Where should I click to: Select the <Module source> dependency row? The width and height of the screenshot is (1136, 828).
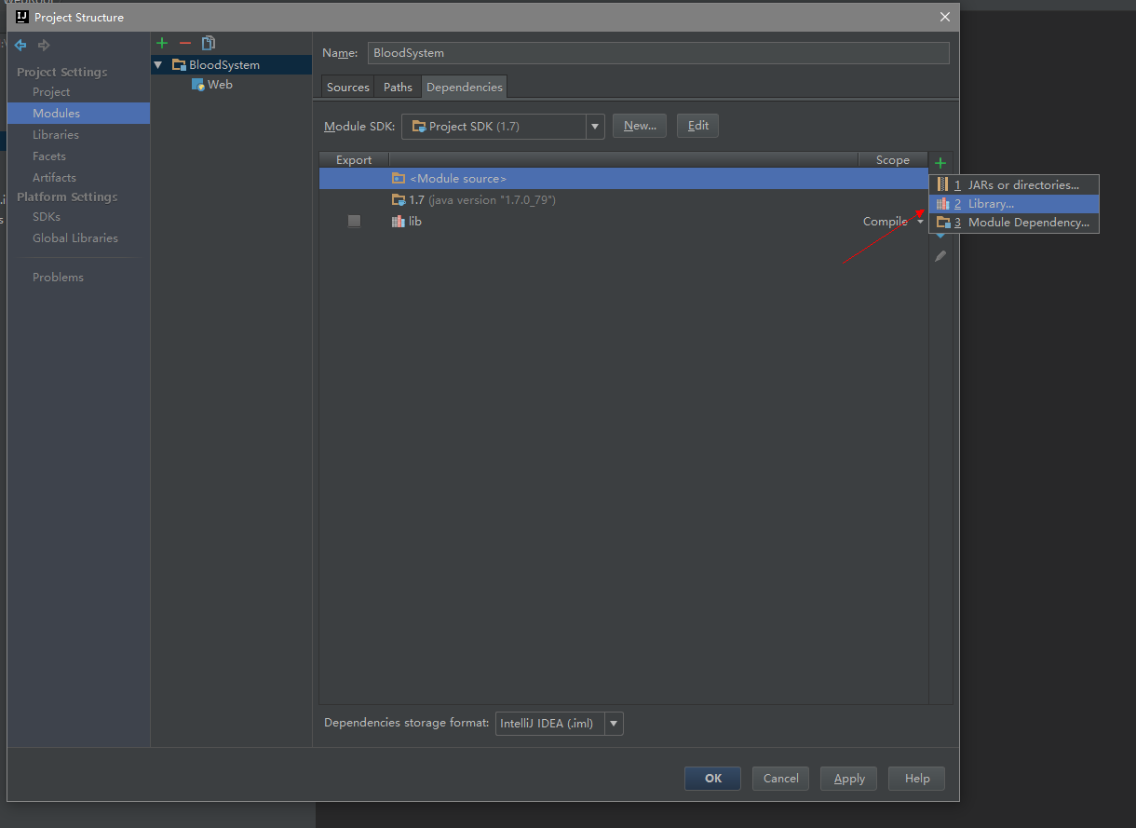point(623,178)
